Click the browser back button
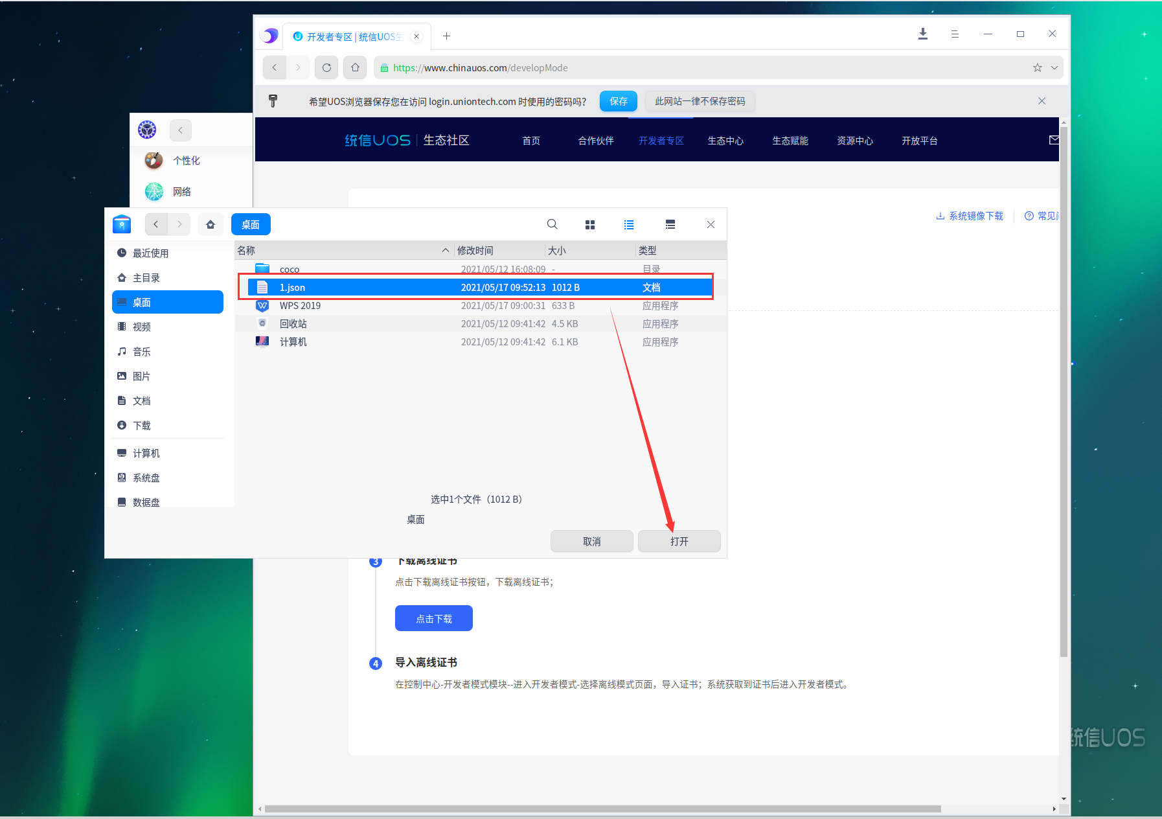Screen dimensions: 1162x819 [x=275, y=67]
